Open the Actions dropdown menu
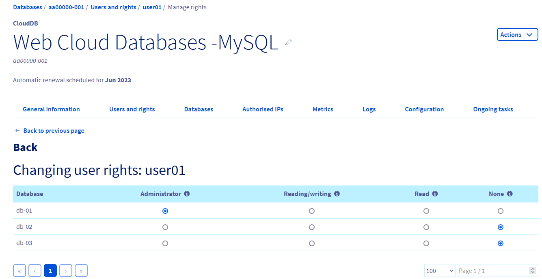Viewport: 542px width, 279px height. tap(517, 34)
